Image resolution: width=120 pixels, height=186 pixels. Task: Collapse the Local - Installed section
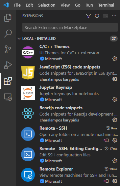[x=19, y=39]
